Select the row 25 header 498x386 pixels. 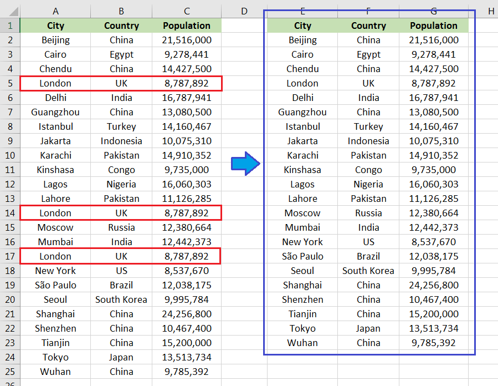(10, 372)
